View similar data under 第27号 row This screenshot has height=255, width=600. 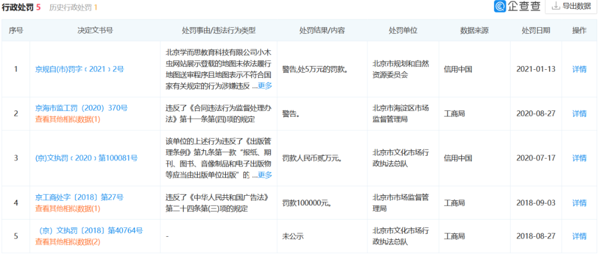(x=67, y=208)
